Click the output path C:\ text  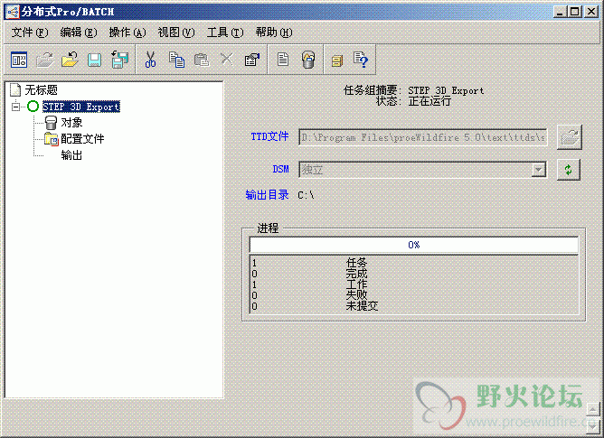[x=306, y=196]
